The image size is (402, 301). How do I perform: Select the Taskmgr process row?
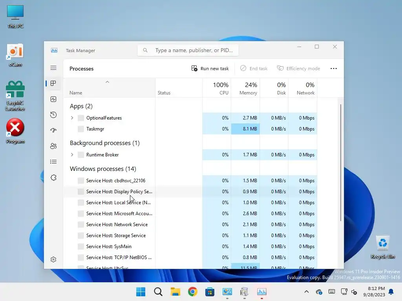[x=190, y=129]
